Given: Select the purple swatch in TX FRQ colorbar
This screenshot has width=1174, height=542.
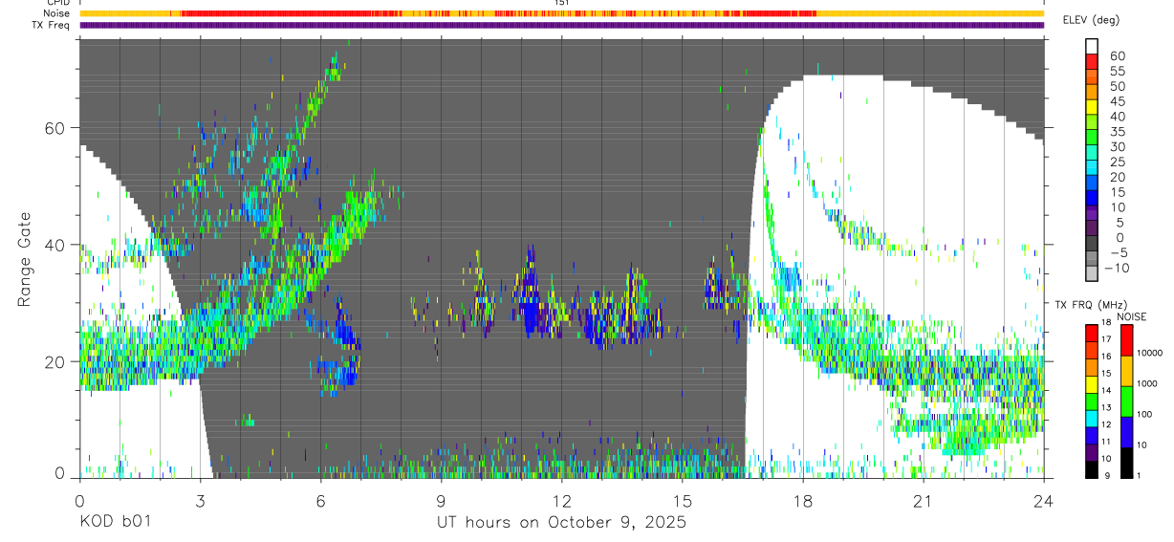Looking at the screenshot, I should (x=1092, y=454).
